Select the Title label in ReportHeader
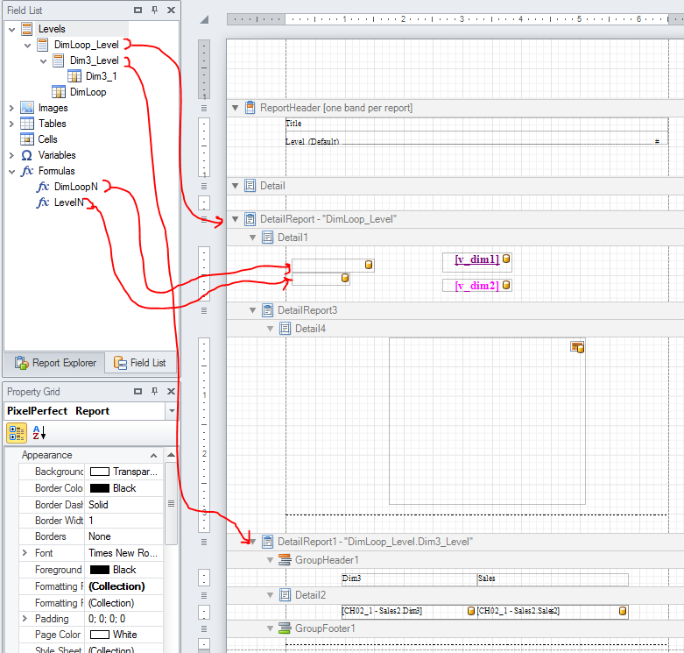The width and height of the screenshot is (684, 653). point(476,124)
